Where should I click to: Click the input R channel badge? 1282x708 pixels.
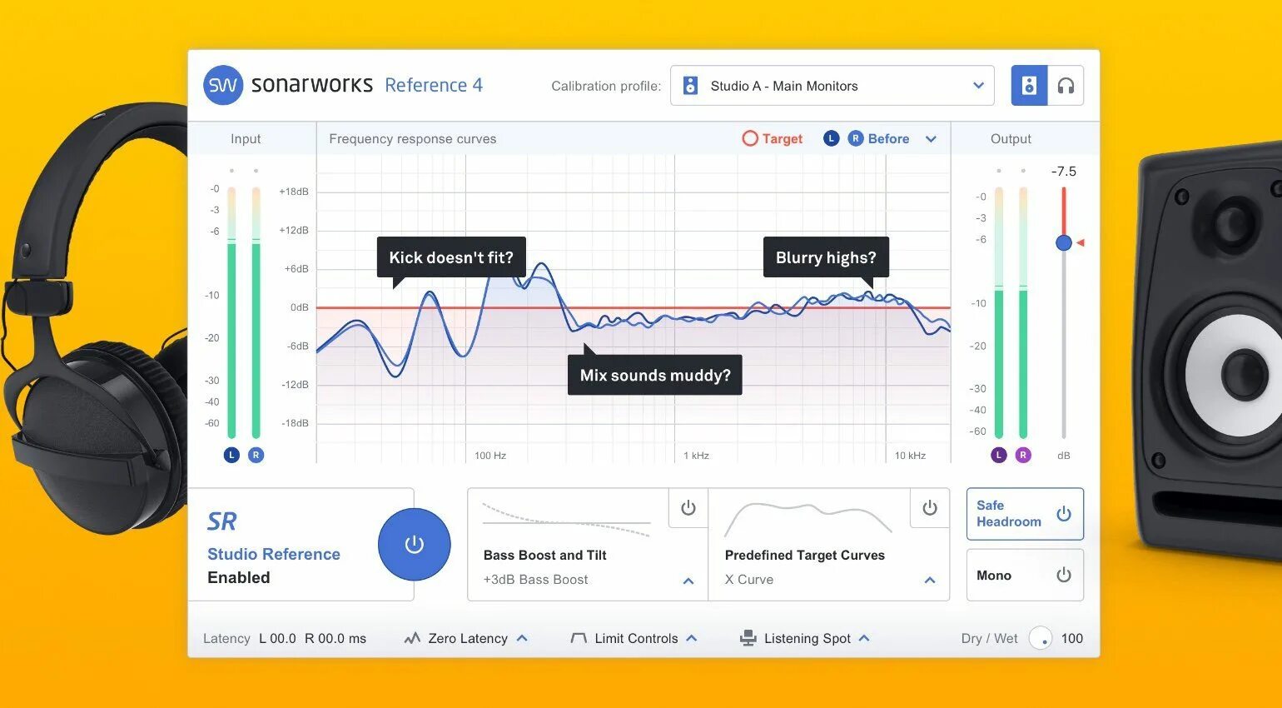[256, 455]
